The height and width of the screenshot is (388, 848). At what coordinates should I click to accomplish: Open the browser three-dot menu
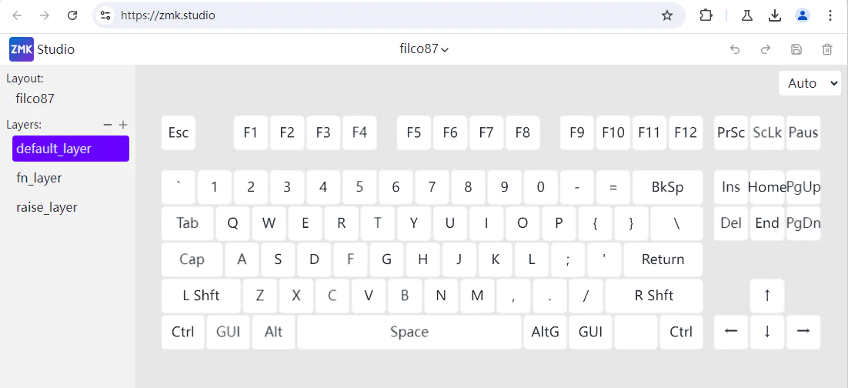pyautogui.click(x=830, y=15)
